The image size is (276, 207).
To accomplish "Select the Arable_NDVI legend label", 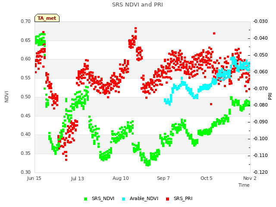I will 144,199.
